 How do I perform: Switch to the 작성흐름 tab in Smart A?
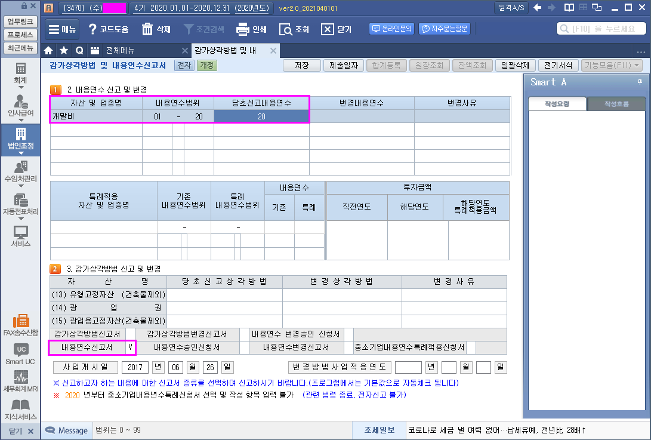(x=616, y=104)
